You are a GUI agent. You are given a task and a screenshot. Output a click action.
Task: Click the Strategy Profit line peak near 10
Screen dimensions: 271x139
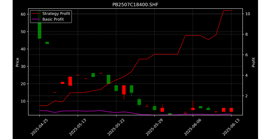(227, 11)
